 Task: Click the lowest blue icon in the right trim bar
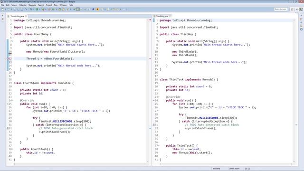(x=301, y=29)
